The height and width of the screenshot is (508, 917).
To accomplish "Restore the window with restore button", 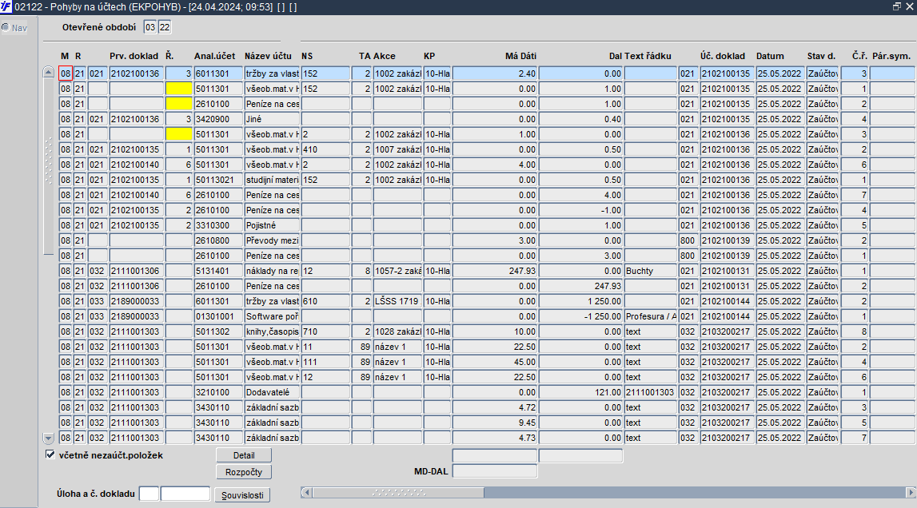I will 897,6.
